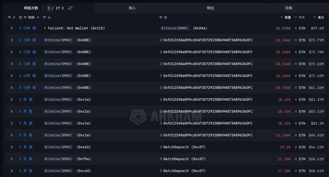Click ETH token icon on $83.2M row

(x=296, y=123)
